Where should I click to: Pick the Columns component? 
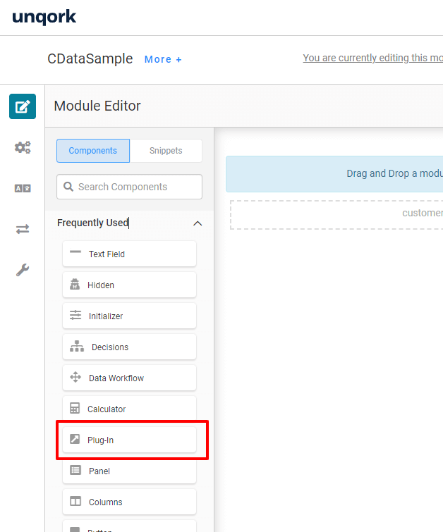coord(129,502)
